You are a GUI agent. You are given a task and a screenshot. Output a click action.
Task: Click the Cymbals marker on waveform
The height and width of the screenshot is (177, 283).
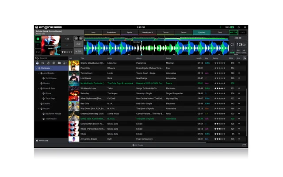click(137, 42)
